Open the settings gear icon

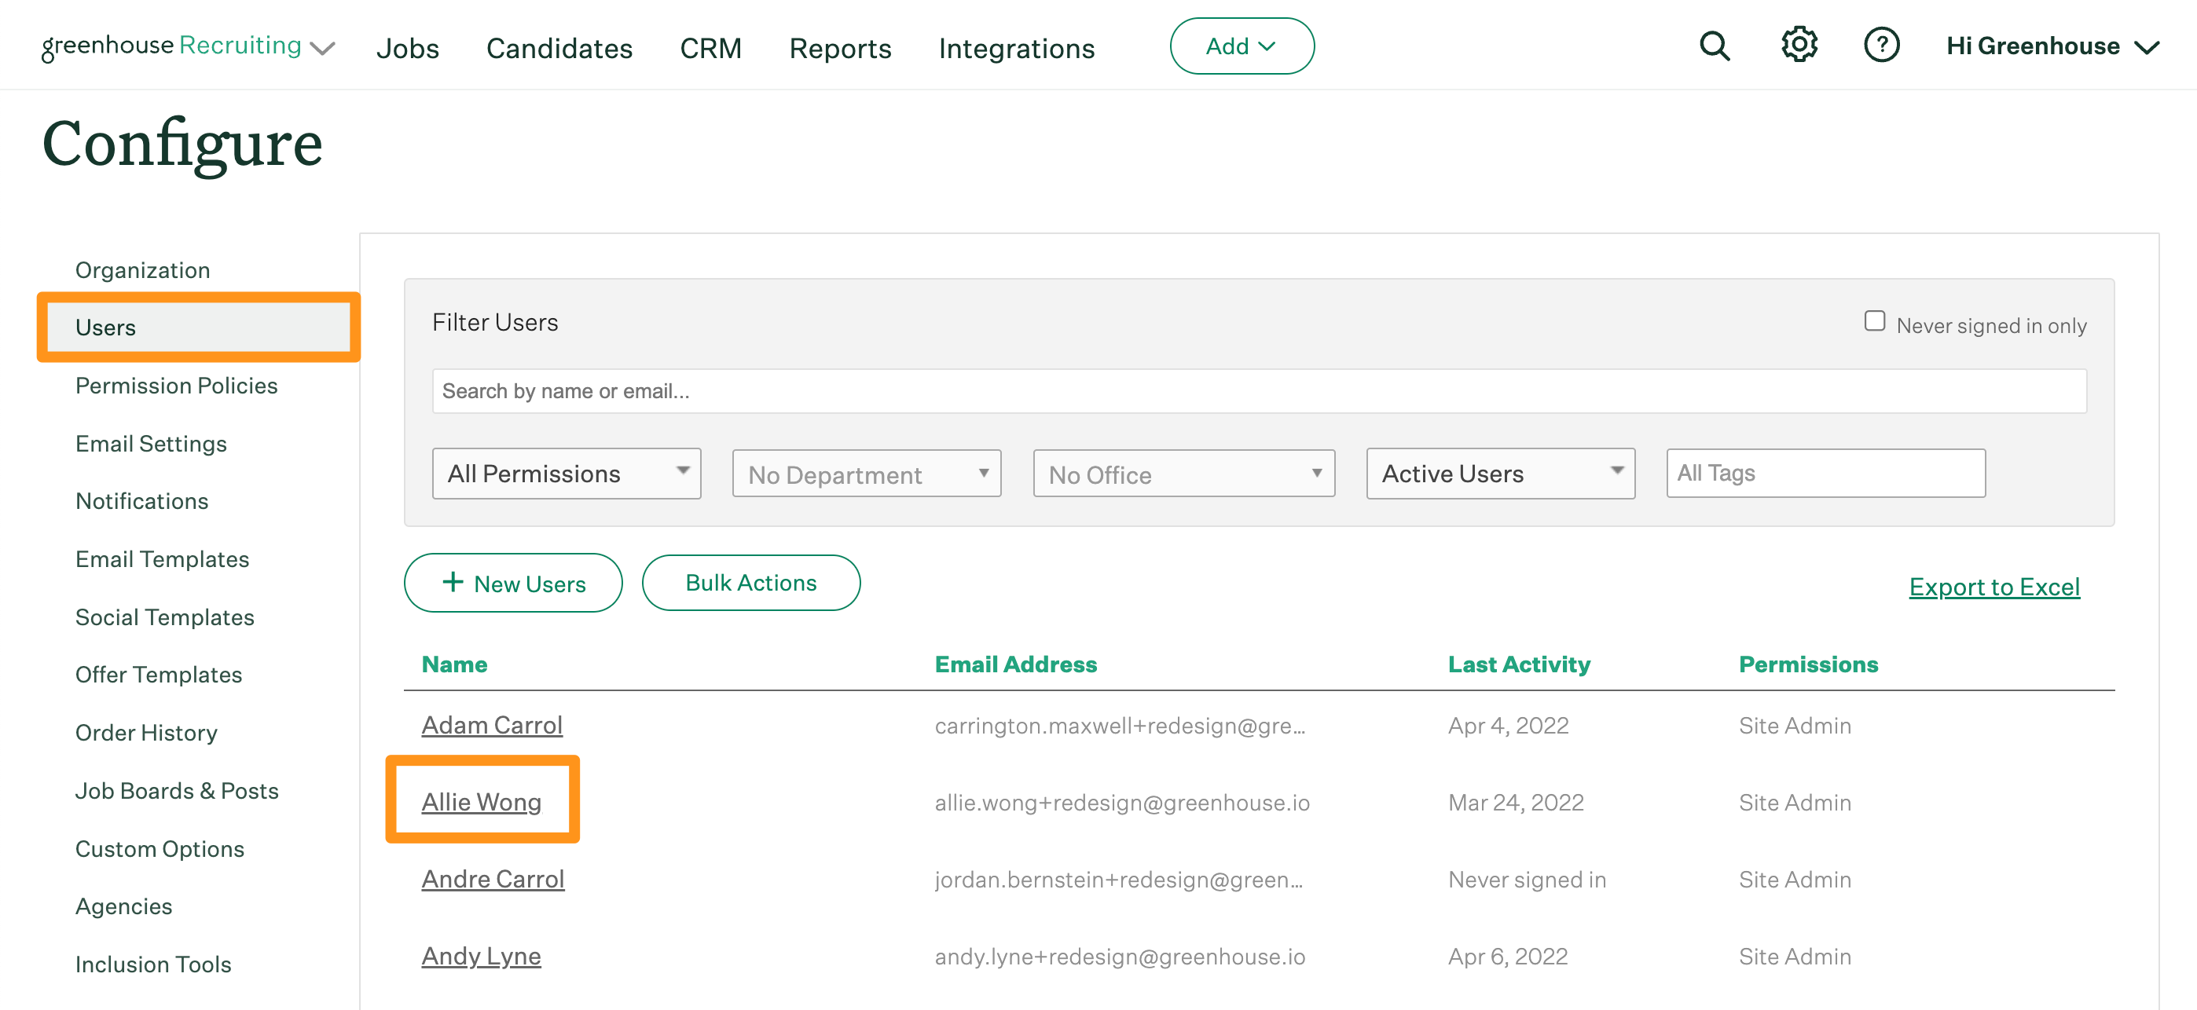1799,46
